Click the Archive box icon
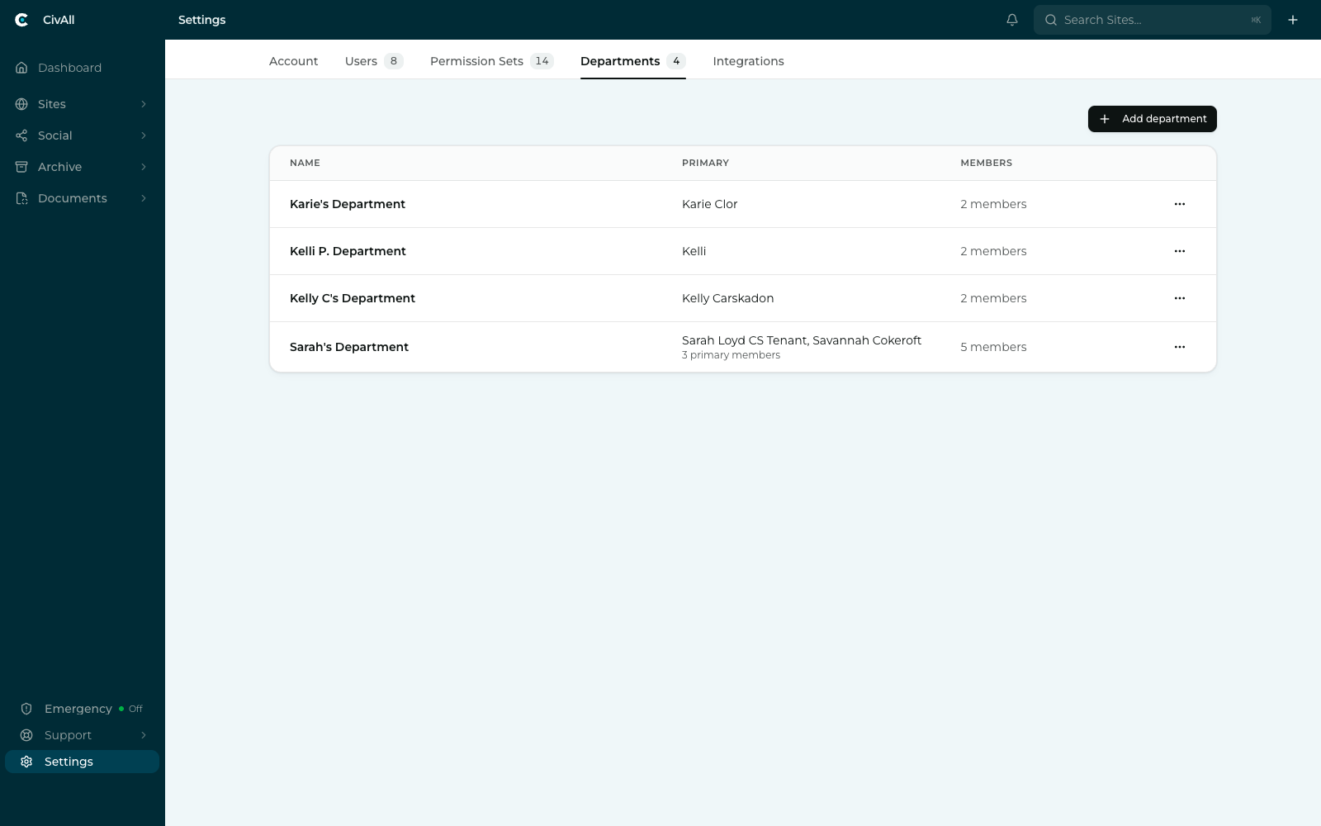The height and width of the screenshot is (826, 1321). tap(21, 167)
